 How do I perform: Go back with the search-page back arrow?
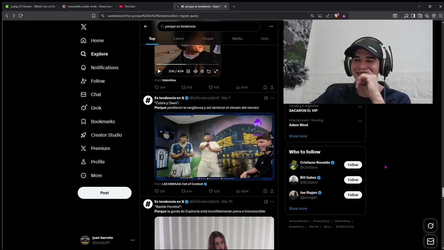[x=146, y=26]
